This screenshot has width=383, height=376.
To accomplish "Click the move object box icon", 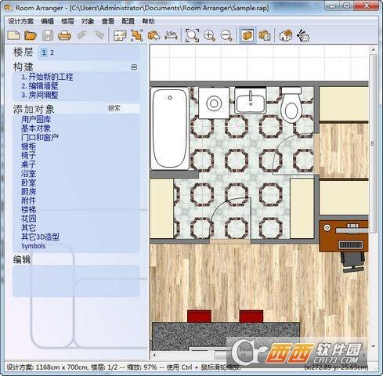I will click(154, 35).
